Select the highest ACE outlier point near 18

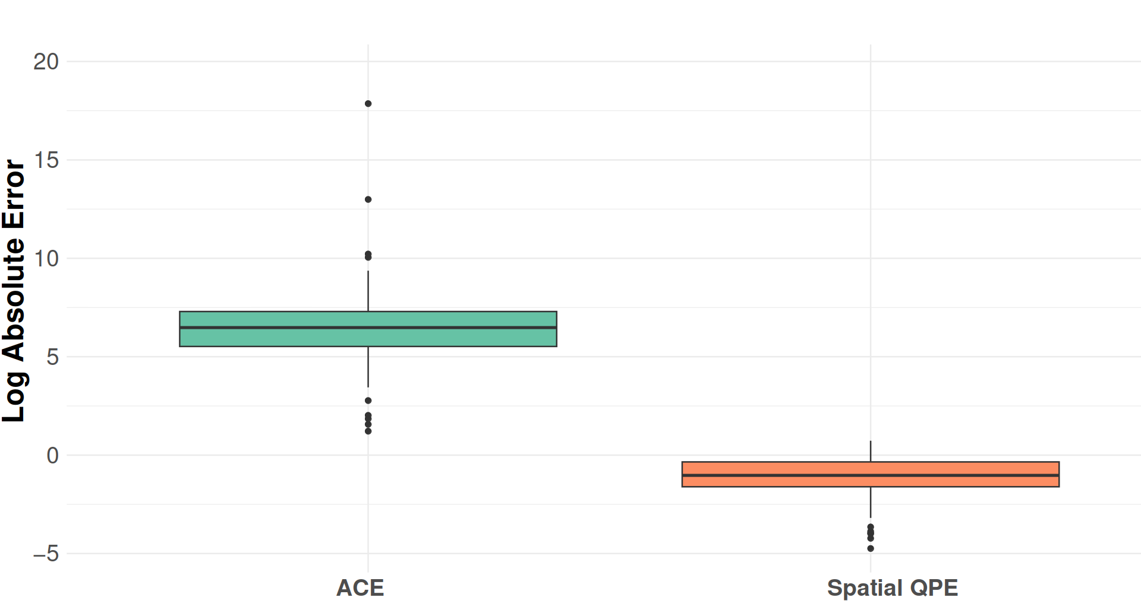pyautogui.click(x=368, y=104)
